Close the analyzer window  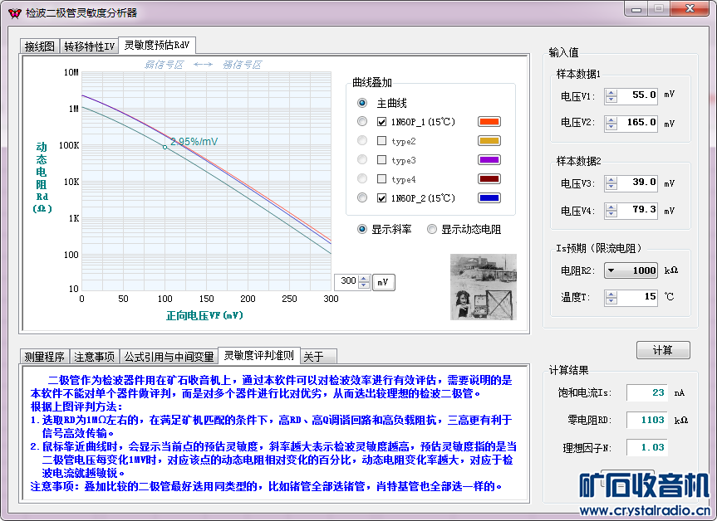tap(690, 8)
